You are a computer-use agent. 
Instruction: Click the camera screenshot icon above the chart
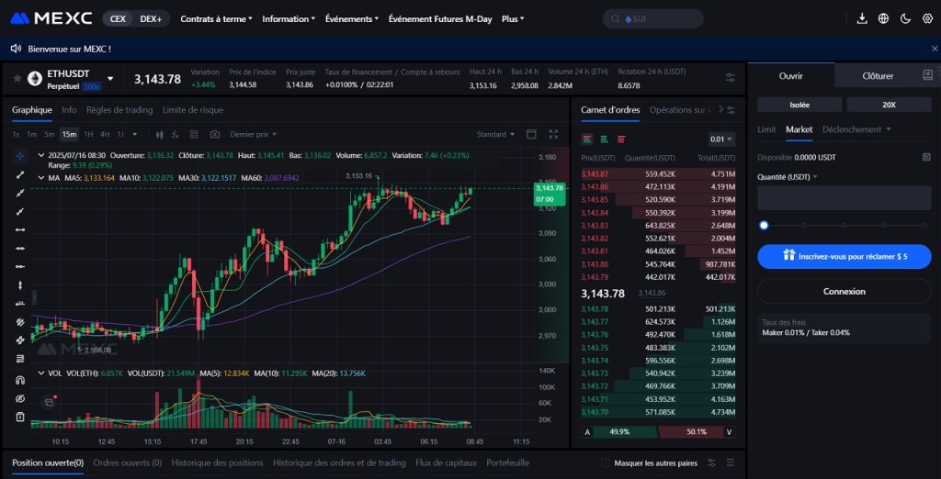click(214, 134)
